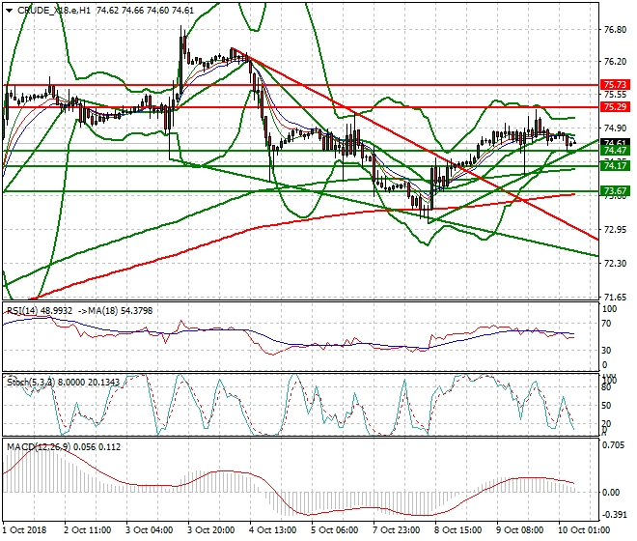Click the 72.95 price scale value

615,230
